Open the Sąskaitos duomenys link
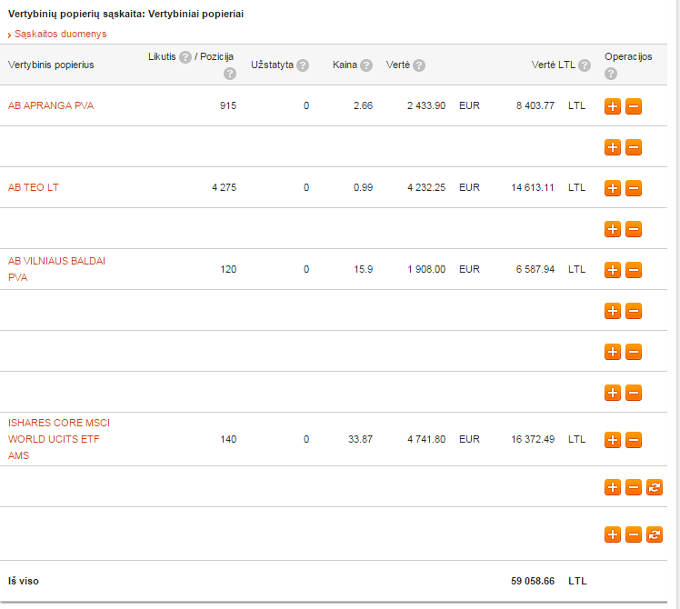 coord(60,34)
